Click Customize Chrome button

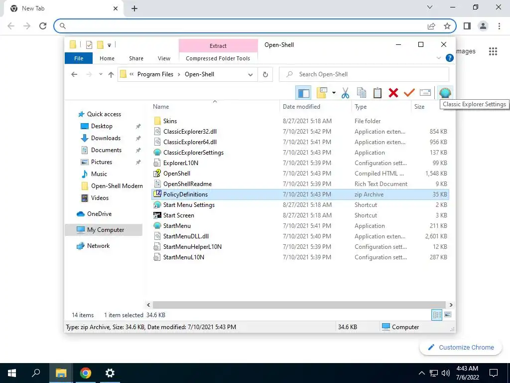point(461,348)
